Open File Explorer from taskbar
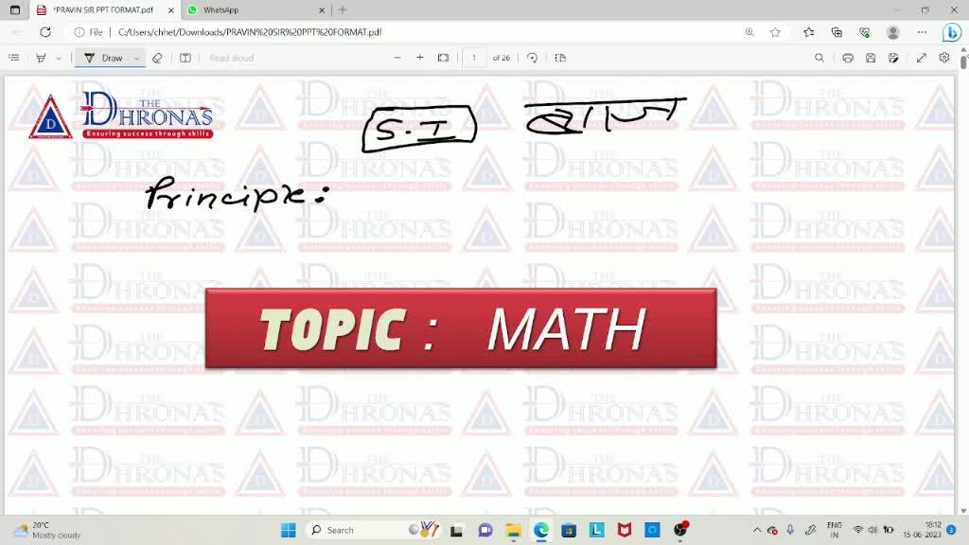Viewport: 969px width, 545px height. point(514,530)
